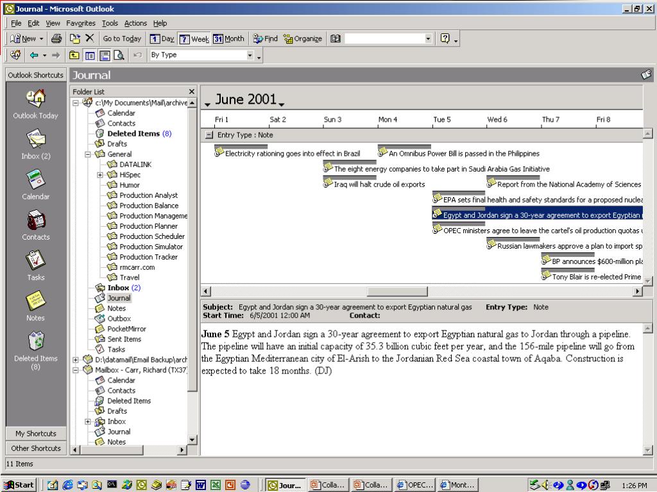This screenshot has width=657, height=492.
Task: Open the Windows Start menu
Action: 19,485
